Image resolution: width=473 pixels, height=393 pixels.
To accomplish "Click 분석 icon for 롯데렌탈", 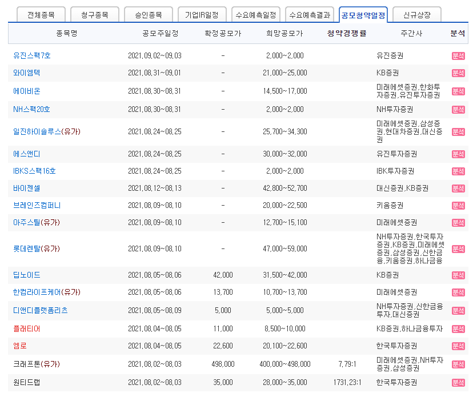I will point(458,249).
